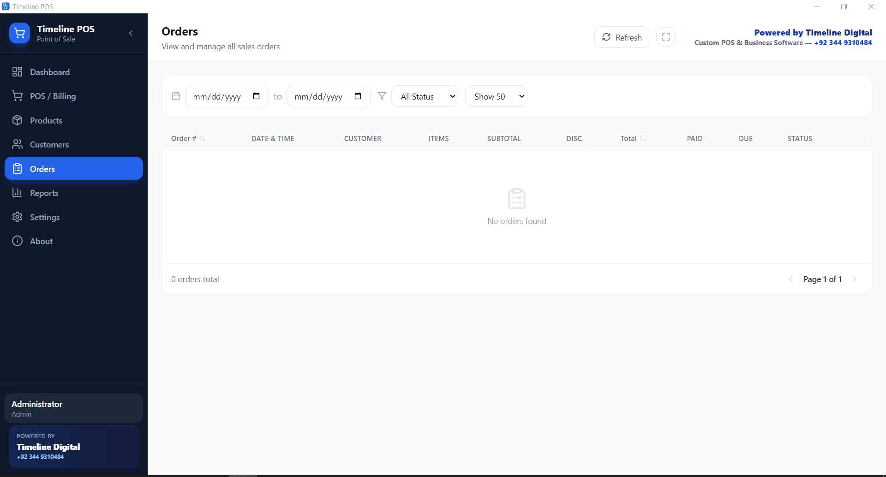Viewport: 886px width, 477px height.
Task: Toggle fullscreen mode
Action: click(666, 37)
